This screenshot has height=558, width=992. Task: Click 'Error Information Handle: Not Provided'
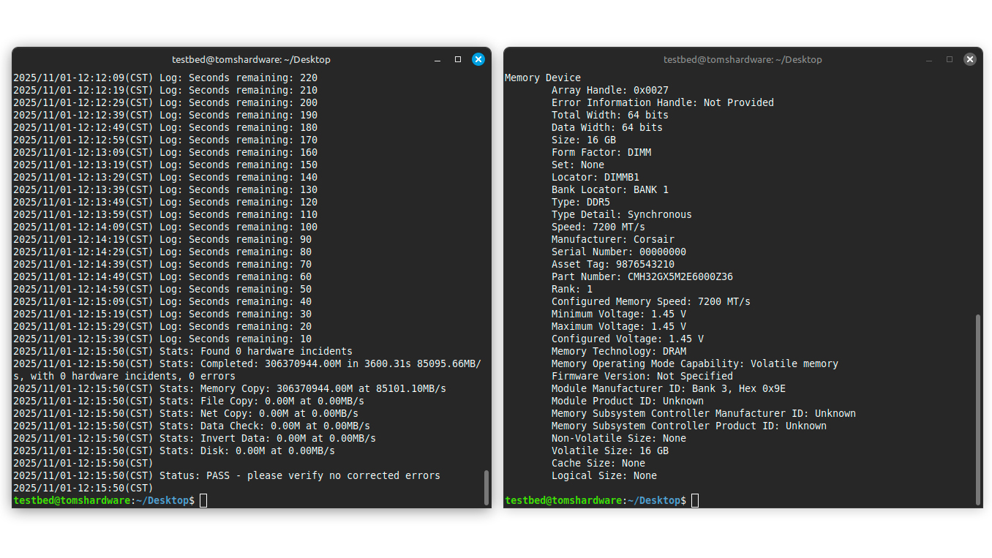(x=663, y=102)
